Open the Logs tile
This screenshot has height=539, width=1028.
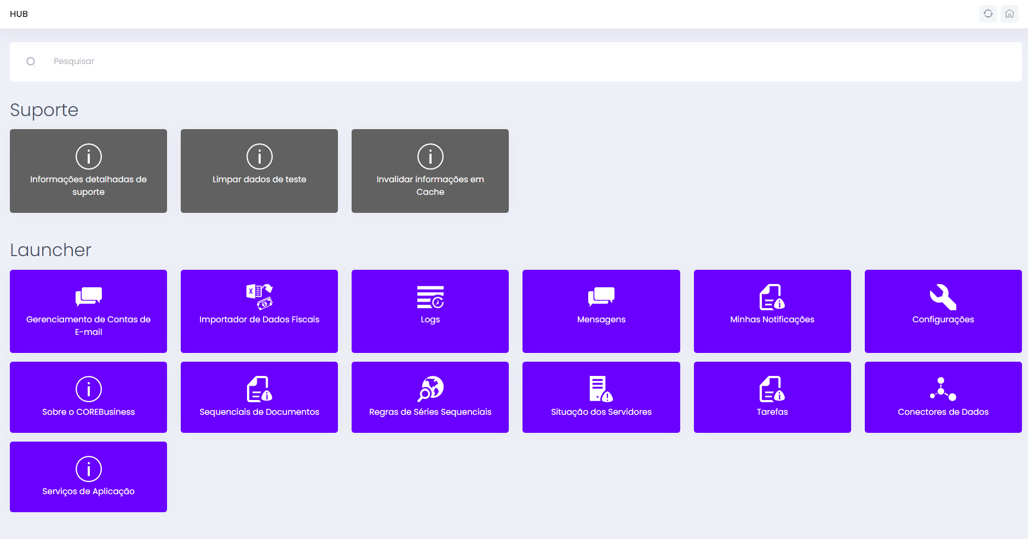[x=430, y=311]
